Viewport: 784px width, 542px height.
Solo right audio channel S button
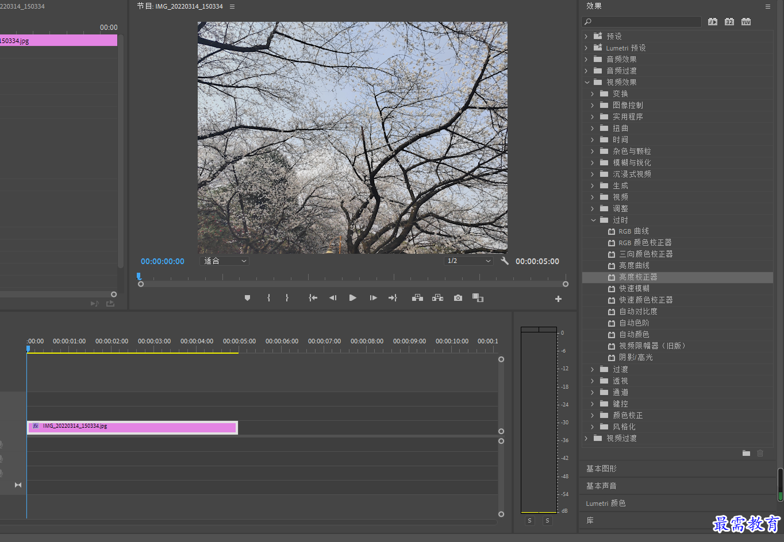click(547, 521)
